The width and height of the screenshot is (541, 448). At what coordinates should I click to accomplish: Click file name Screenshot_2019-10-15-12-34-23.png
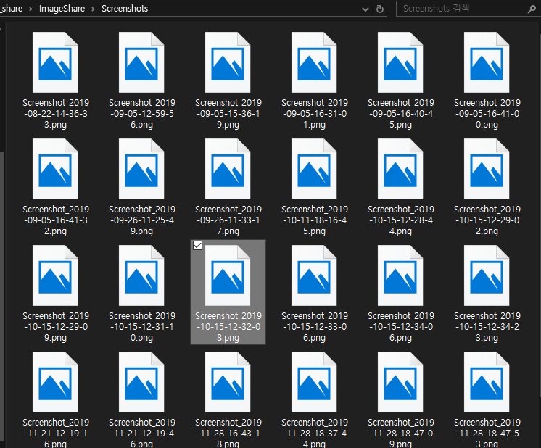[487, 327]
